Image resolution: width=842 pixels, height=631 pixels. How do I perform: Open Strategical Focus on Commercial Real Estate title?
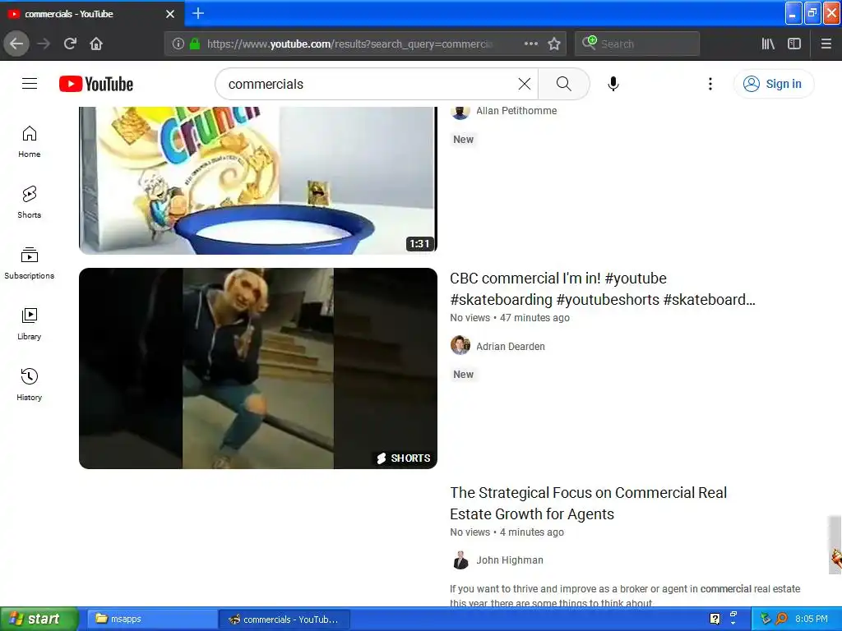click(x=589, y=504)
